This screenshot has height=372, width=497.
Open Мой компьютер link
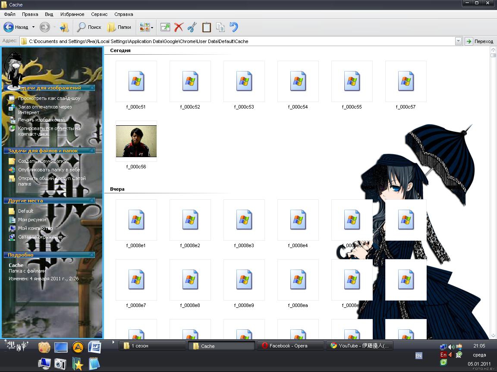[35, 228]
